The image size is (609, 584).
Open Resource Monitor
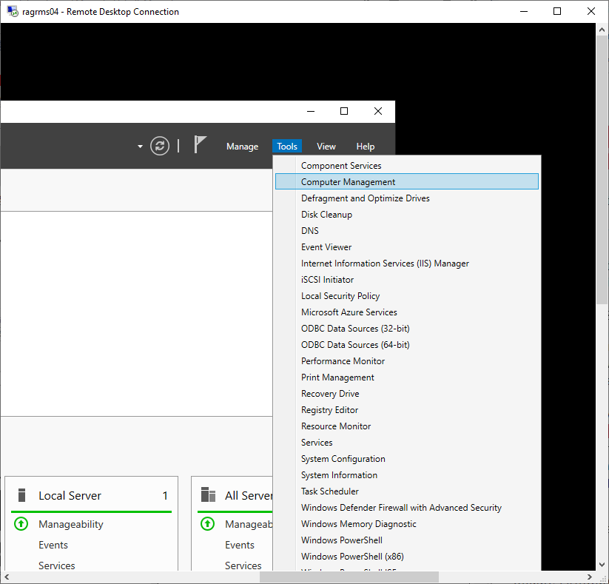(x=407, y=426)
